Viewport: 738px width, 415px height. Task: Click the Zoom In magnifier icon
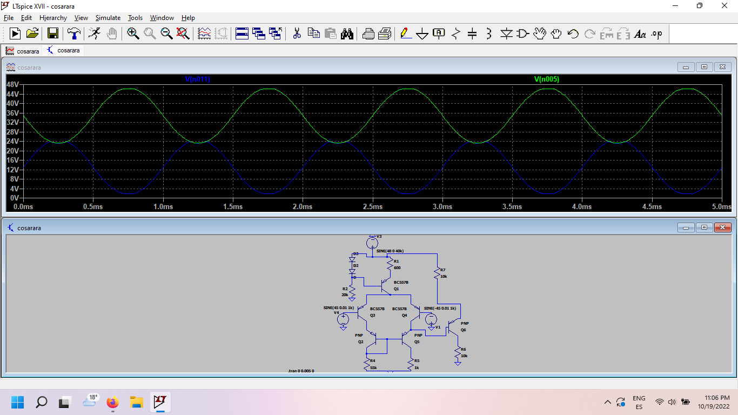[133, 34]
